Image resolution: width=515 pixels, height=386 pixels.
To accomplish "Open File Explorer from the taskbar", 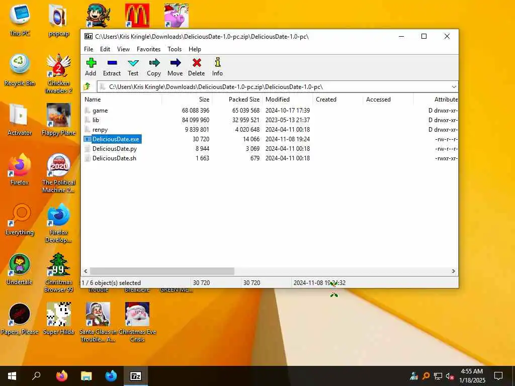I will tap(87, 376).
